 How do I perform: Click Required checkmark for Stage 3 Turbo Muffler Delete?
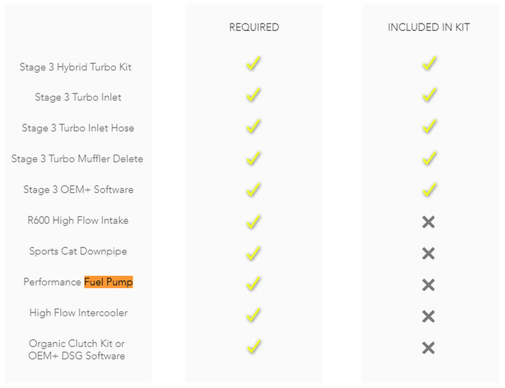click(253, 158)
